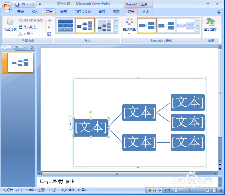This screenshot has width=225, height=195.
Task: Go to next slide double-arrow button
Action: (x=220, y=169)
